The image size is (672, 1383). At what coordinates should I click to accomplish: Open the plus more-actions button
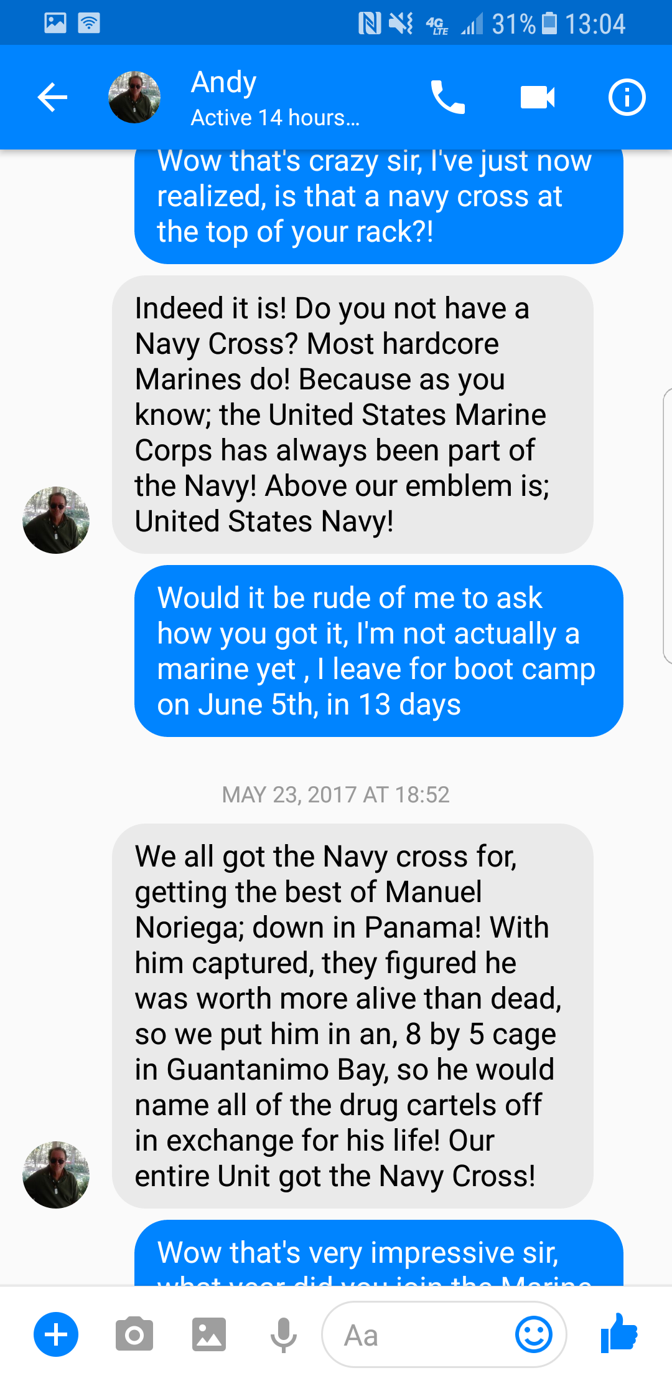coord(56,1334)
